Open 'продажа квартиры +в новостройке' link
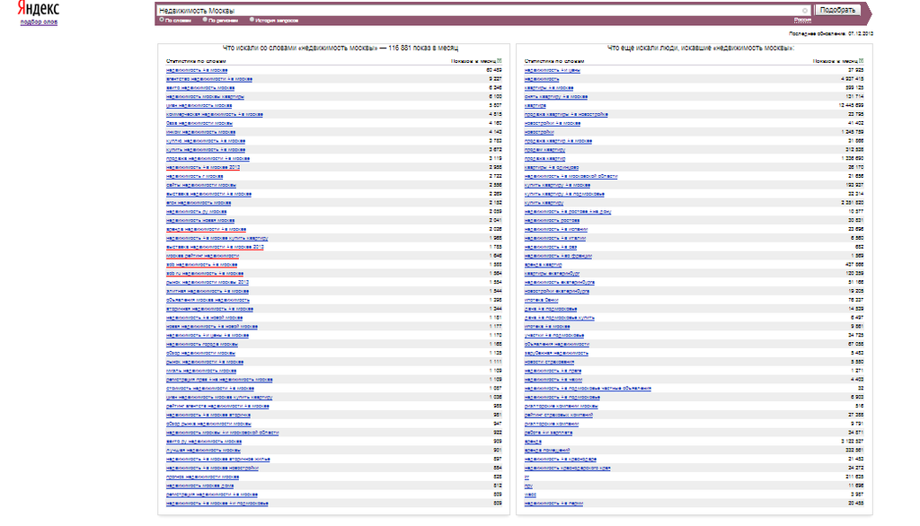 (x=566, y=114)
